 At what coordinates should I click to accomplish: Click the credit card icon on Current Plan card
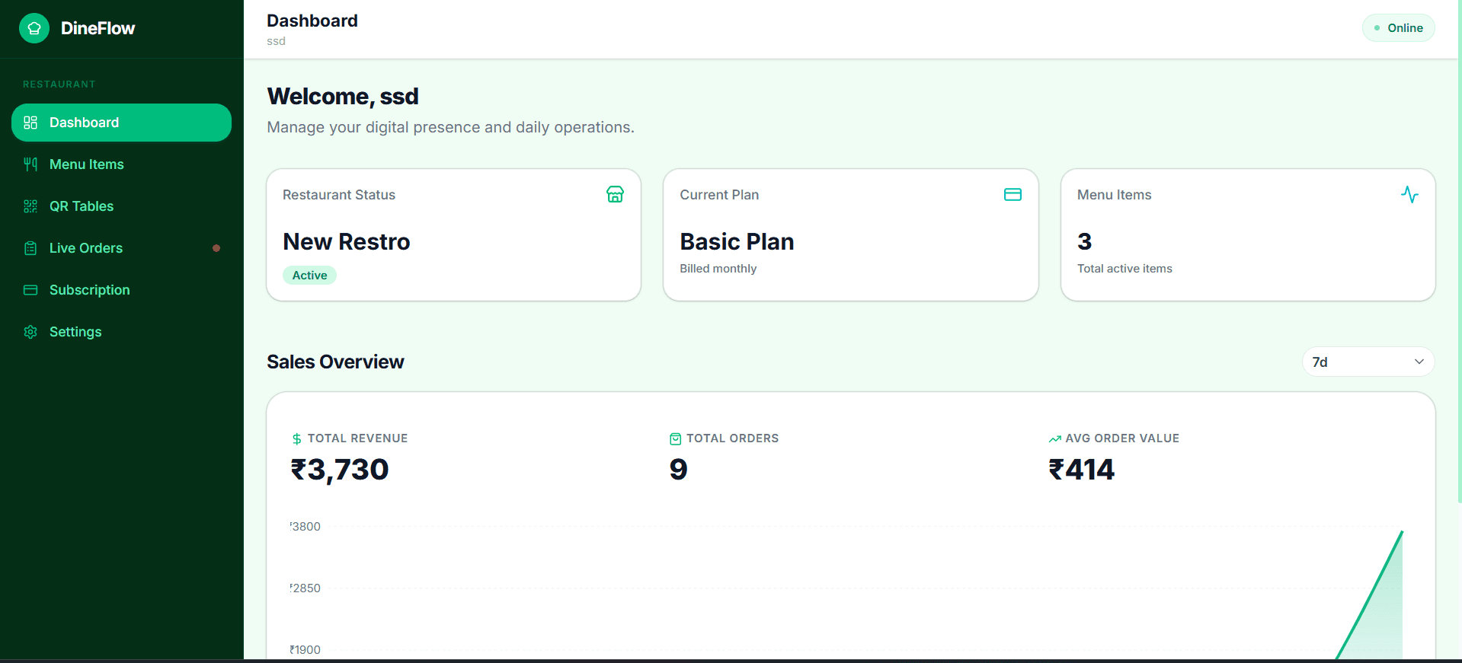(1013, 194)
